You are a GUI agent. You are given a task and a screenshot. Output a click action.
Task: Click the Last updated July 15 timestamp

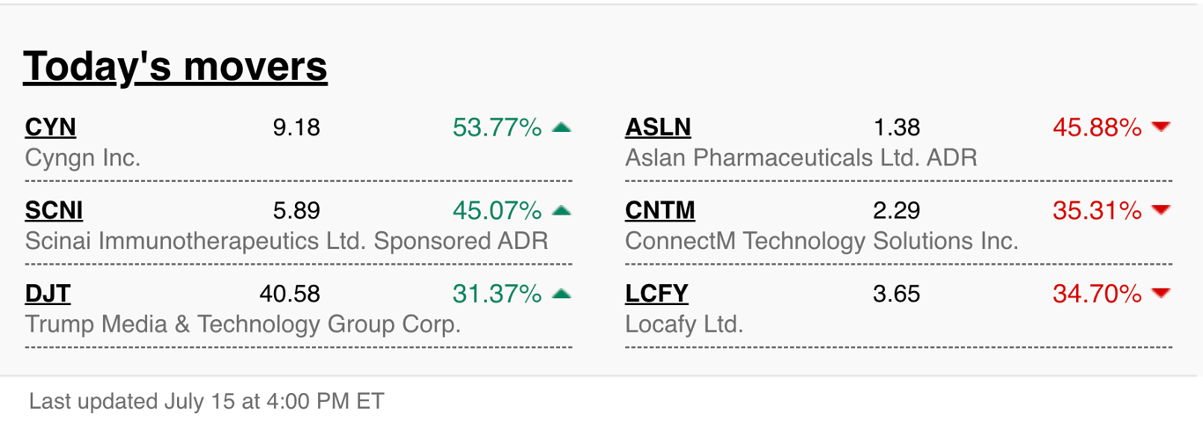[206, 402]
